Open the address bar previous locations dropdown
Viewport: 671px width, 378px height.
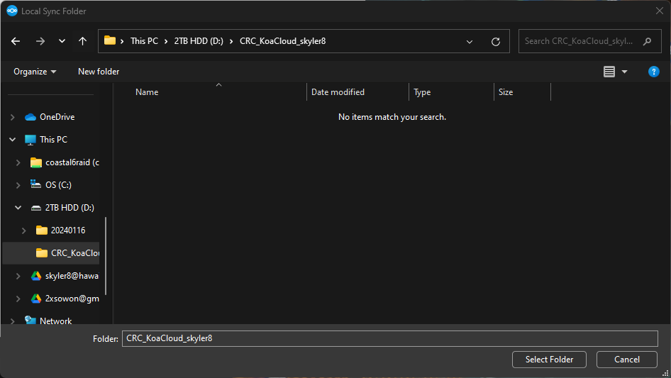[x=470, y=42]
